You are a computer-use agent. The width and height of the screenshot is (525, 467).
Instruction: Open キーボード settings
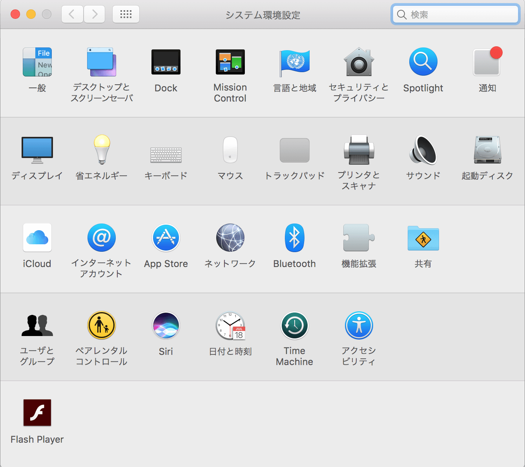pyautogui.click(x=166, y=150)
